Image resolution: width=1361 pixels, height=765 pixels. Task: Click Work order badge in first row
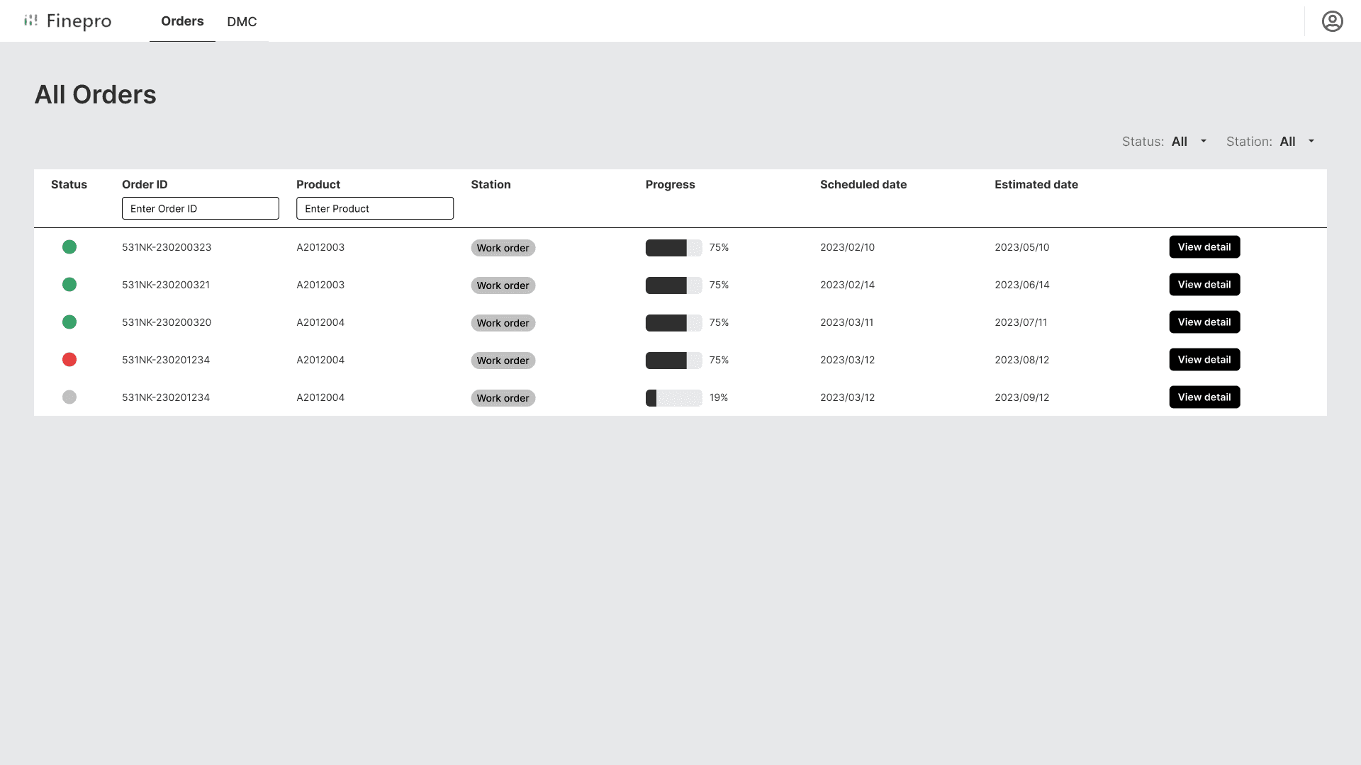[x=503, y=248]
